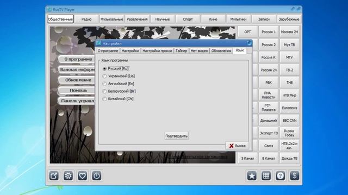The image size is (348, 195).
Task: Open the channel grid icon
Action: pyautogui.click(x=266, y=175)
